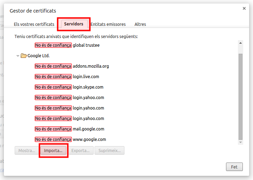
Task: Click the untrusted badge beside login.skype.com
Action: pos(53,87)
